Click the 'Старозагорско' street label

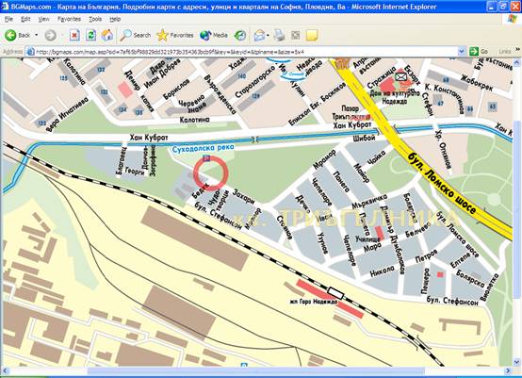click(x=255, y=82)
